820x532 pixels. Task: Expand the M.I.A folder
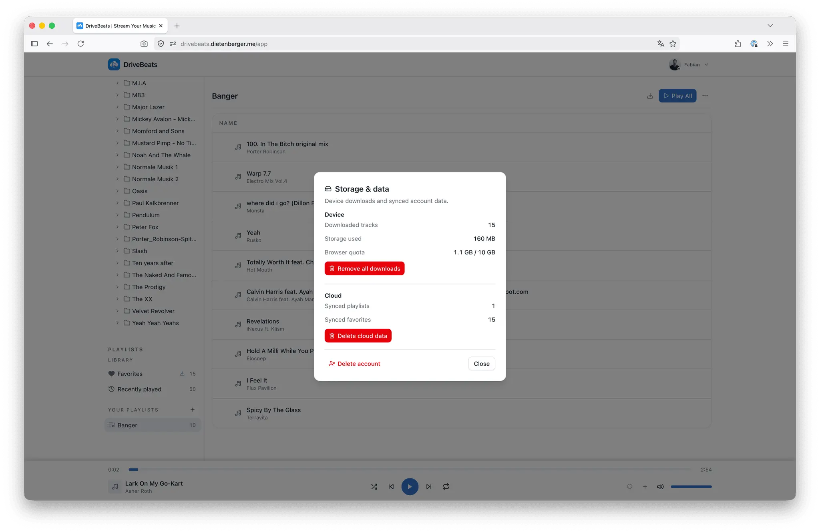(117, 83)
